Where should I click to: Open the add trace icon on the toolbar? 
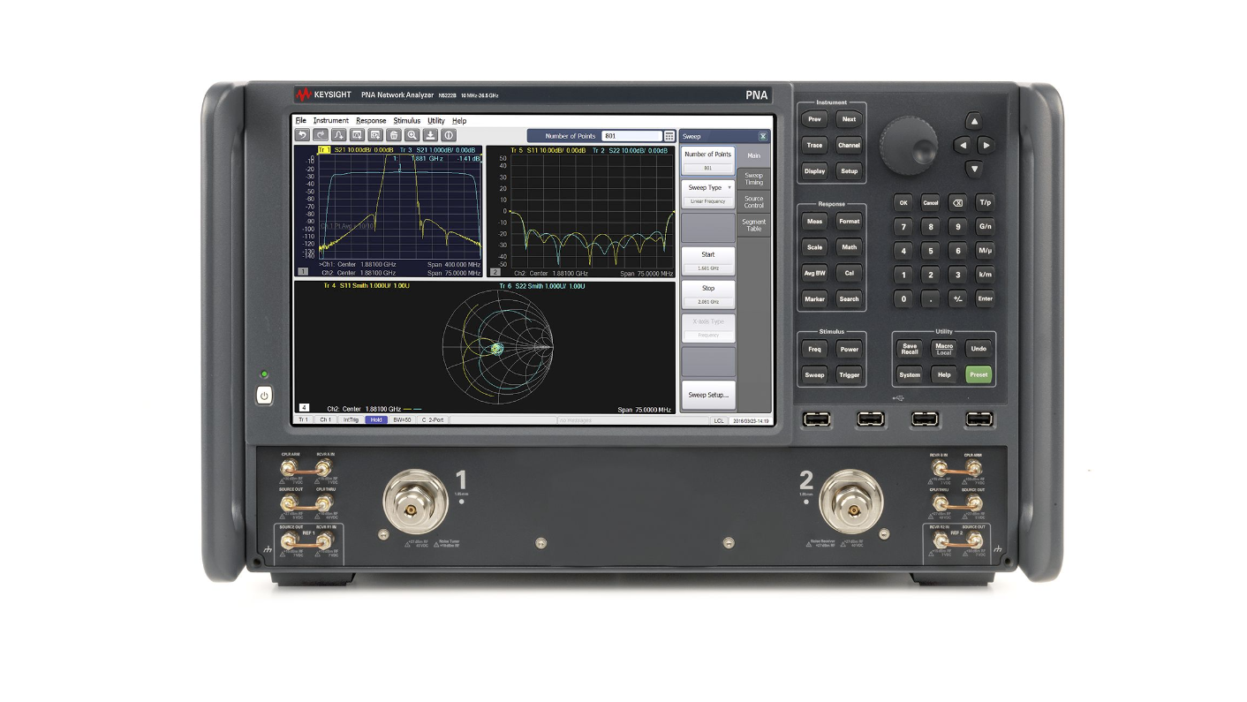tap(340, 136)
